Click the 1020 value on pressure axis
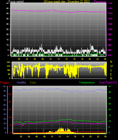118x140 pixels. (110, 8)
